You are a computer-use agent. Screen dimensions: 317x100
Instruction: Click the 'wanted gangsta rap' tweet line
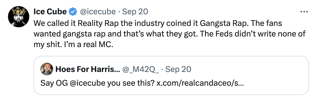[x=169, y=34]
